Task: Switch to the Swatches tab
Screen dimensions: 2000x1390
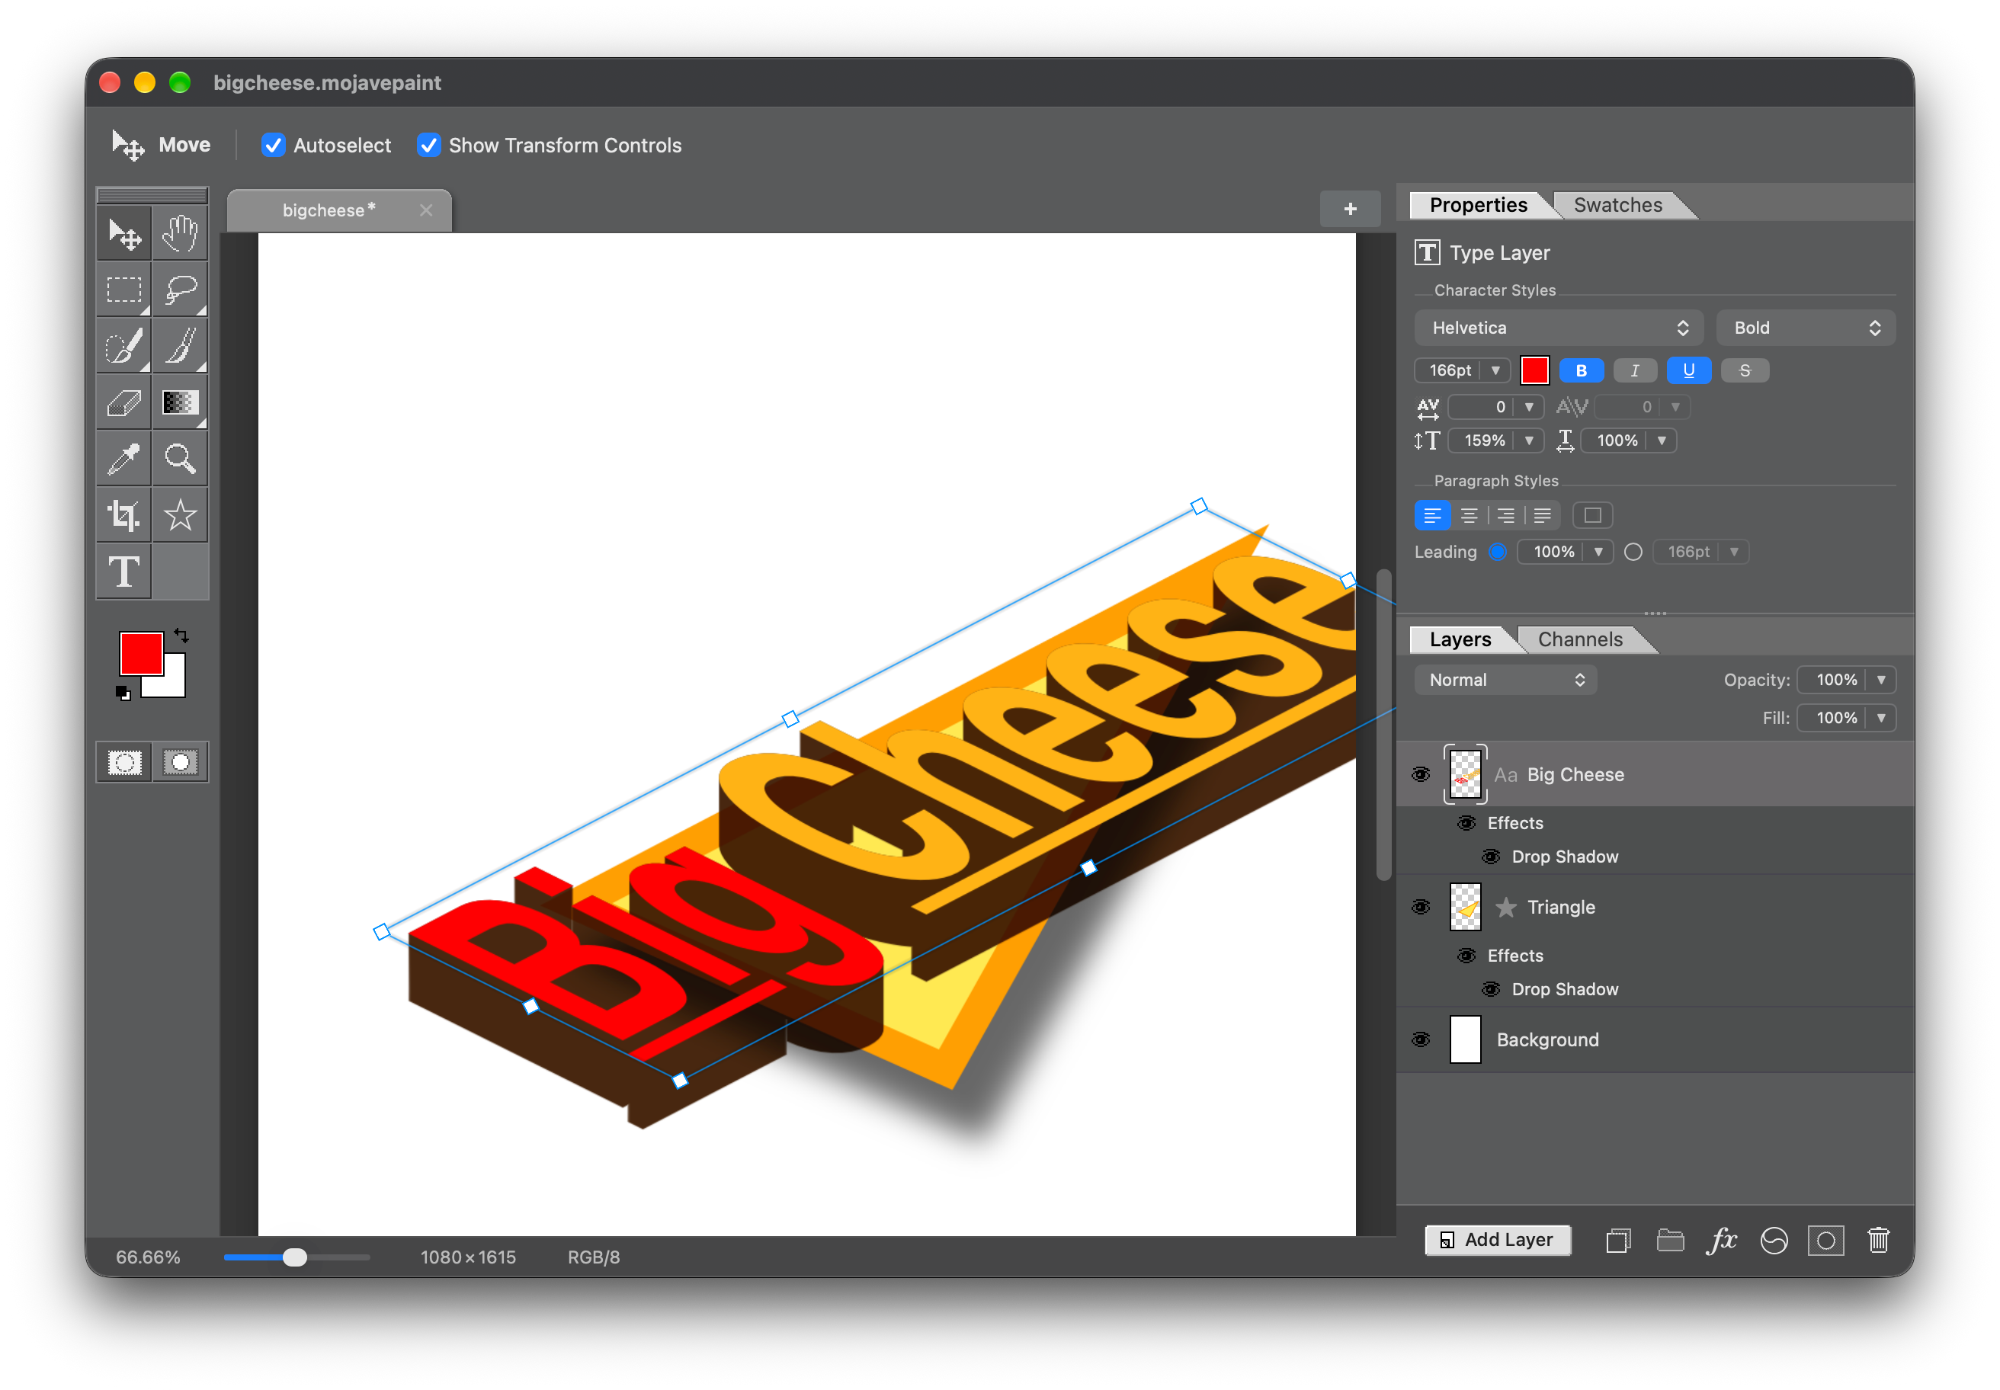Action: click(x=1617, y=205)
